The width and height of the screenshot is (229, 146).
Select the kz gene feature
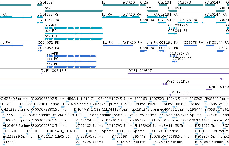click(111, 5)
